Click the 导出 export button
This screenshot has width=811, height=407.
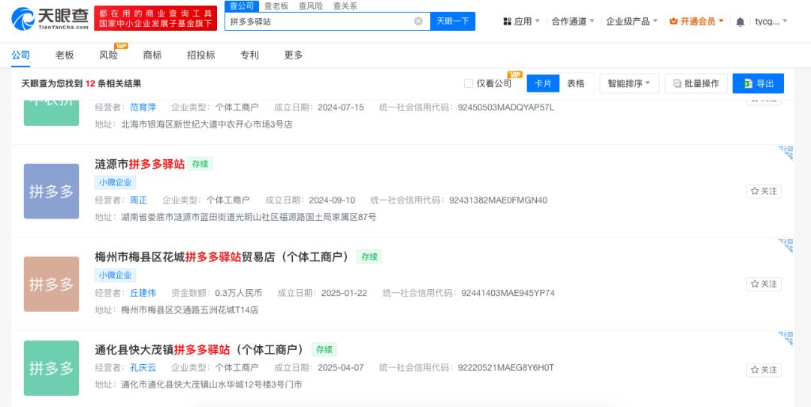point(758,83)
